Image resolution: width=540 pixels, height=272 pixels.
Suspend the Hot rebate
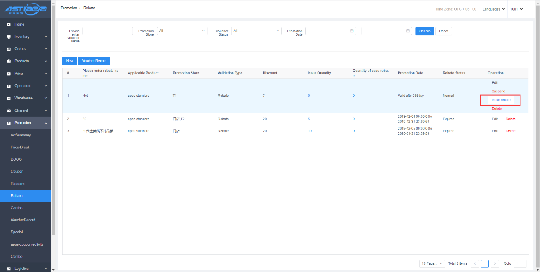[498, 91]
